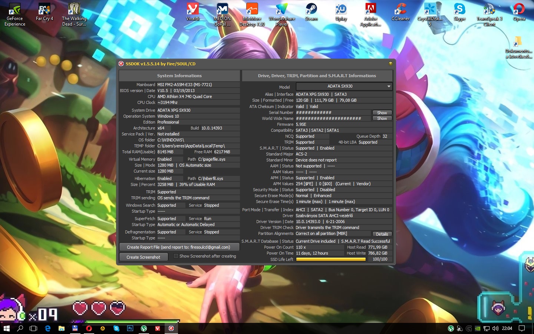Select Adobe Application desktop shortcut
534x334 pixels.
point(371,15)
